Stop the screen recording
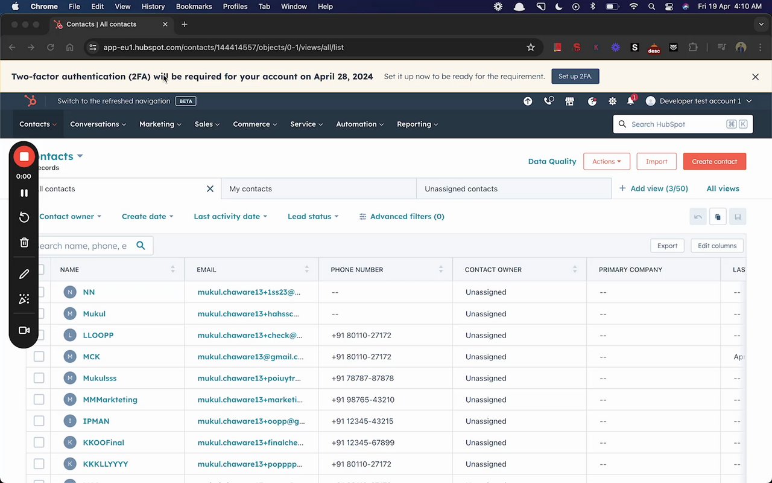Viewport: 772px width, 483px height. (24, 157)
